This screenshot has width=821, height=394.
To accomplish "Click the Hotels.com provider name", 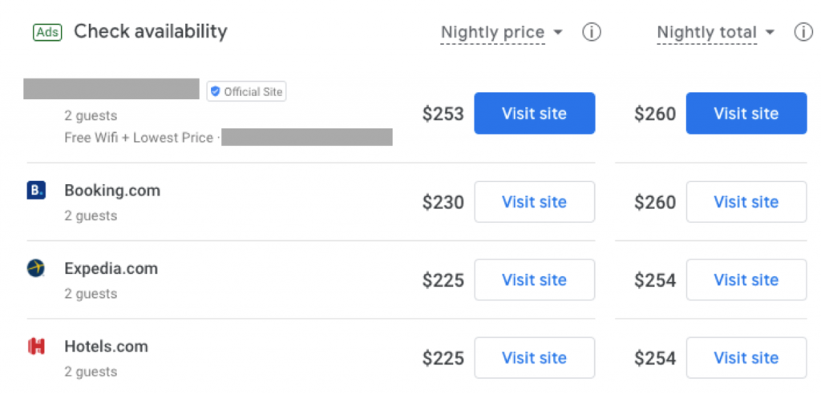I will coord(107,347).
